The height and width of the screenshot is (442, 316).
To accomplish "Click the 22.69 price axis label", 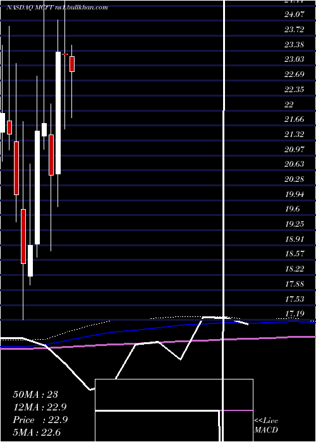I will (x=295, y=74).
